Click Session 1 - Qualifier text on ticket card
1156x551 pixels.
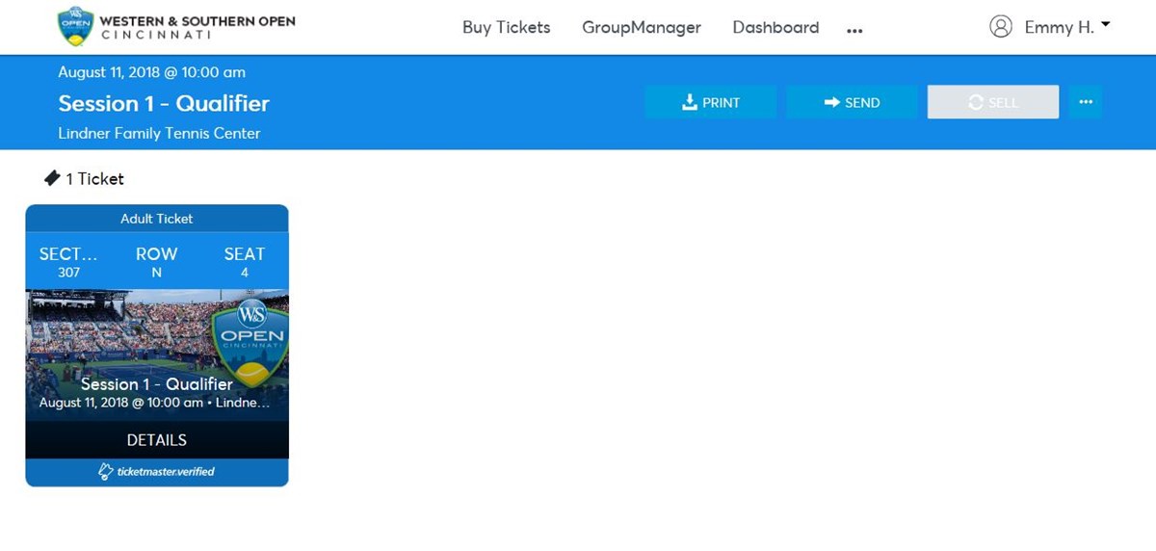coord(157,383)
